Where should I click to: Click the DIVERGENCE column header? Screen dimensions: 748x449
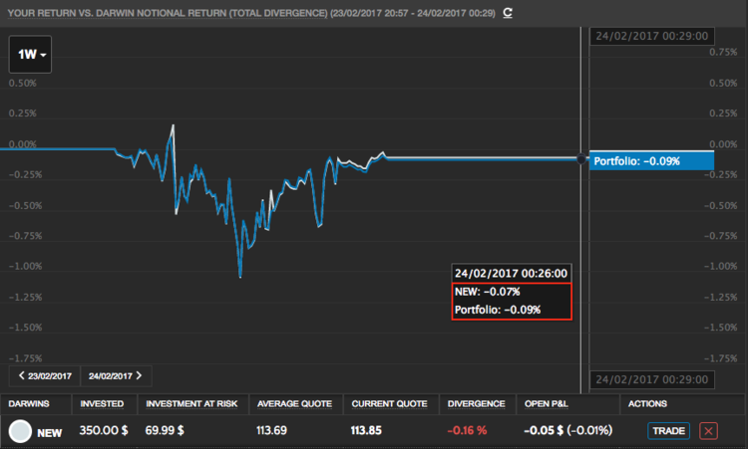[x=476, y=404]
